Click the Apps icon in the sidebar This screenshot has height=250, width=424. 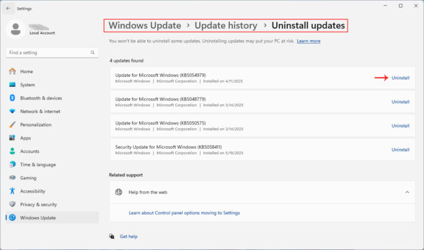coord(12,137)
